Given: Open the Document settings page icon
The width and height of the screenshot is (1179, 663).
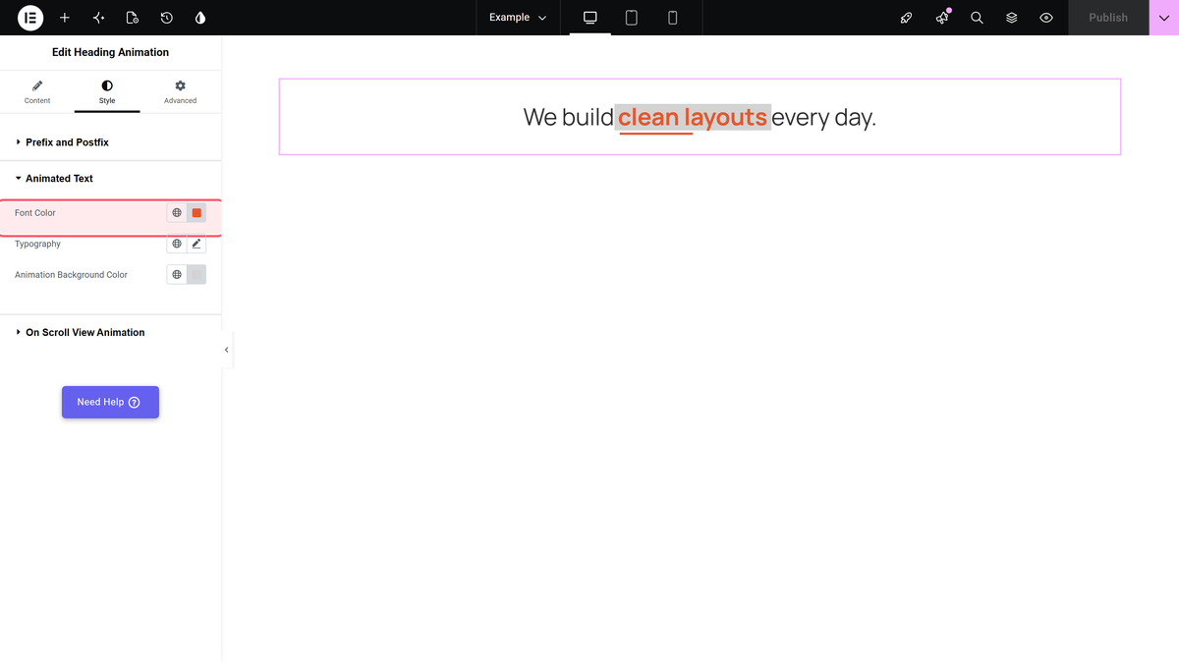Looking at the screenshot, I should coord(133,18).
